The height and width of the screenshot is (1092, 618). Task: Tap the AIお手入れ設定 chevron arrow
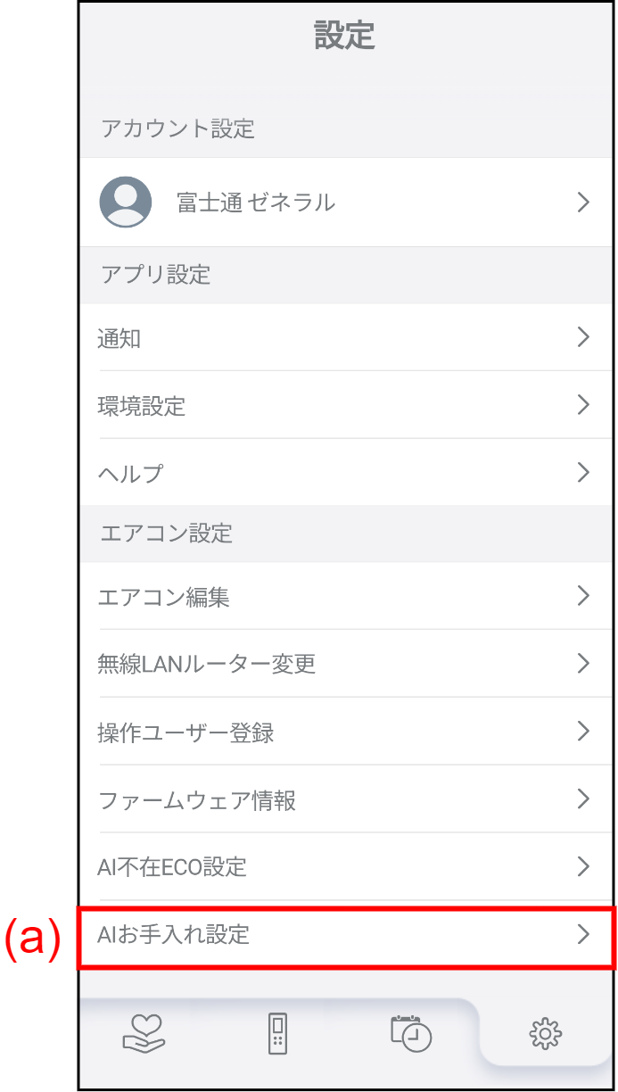point(583,934)
